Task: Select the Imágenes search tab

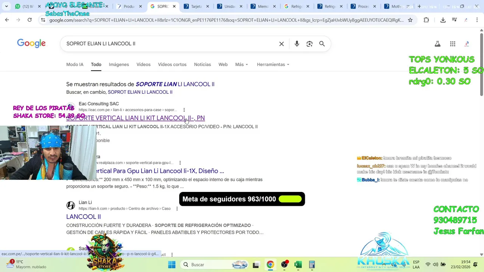Action: coord(119,65)
